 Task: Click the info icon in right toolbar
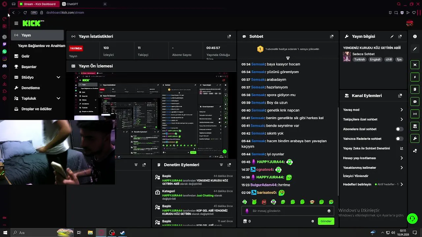(415, 37)
